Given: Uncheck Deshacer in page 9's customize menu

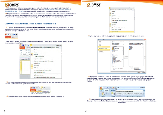Looking at the screenshot, I should coord(111,24).
